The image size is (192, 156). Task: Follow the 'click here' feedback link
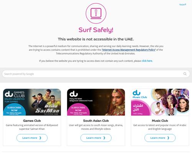(147, 61)
